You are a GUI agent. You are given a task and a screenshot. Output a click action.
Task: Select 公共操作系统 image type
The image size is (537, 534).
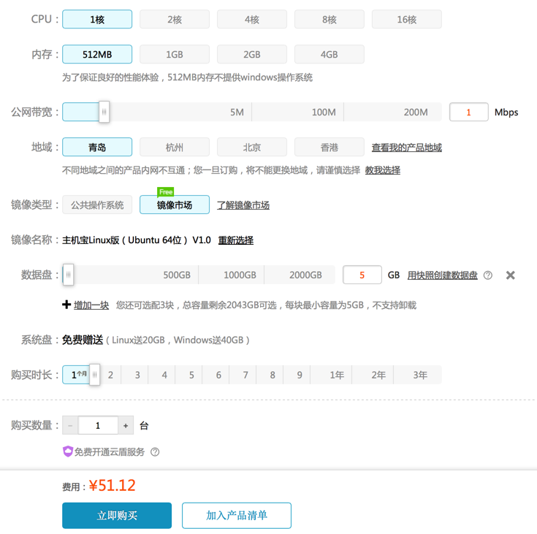tap(97, 205)
